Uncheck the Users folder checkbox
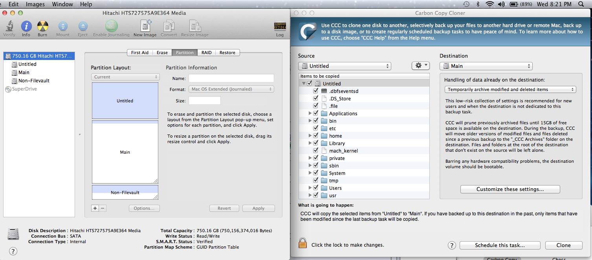 coord(316,188)
